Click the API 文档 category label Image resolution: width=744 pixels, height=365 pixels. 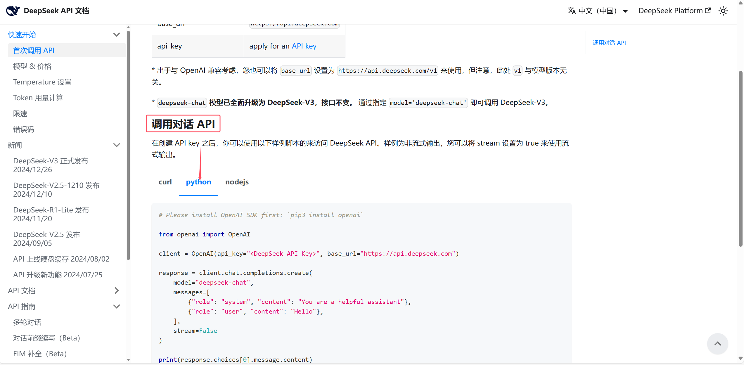coord(22,291)
